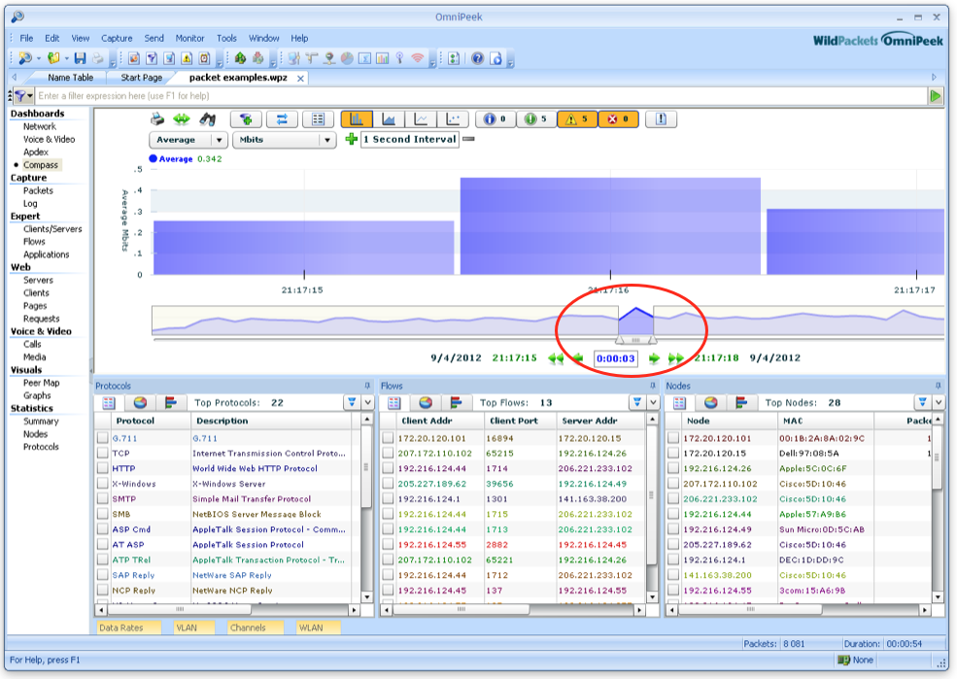
Task: Show Flows panel as pie chart
Action: point(426,403)
